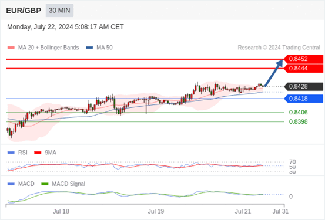Click the Jul 21 date axis label
This screenshot has height=220, width=325.
pyautogui.click(x=243, y=211)
